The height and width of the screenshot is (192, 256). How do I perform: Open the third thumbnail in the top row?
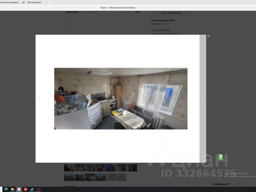pos(90,168)
